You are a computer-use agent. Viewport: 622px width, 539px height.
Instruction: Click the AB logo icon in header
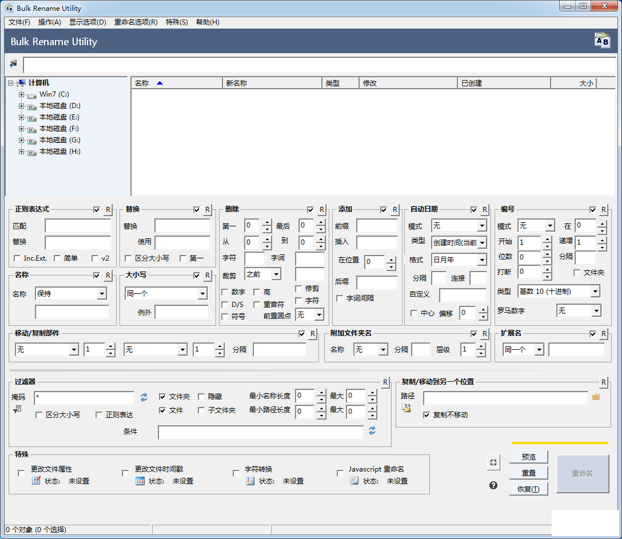pyautogui.click(x=602, y=41)
